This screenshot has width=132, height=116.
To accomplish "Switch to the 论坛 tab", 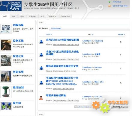I will 22,16.
